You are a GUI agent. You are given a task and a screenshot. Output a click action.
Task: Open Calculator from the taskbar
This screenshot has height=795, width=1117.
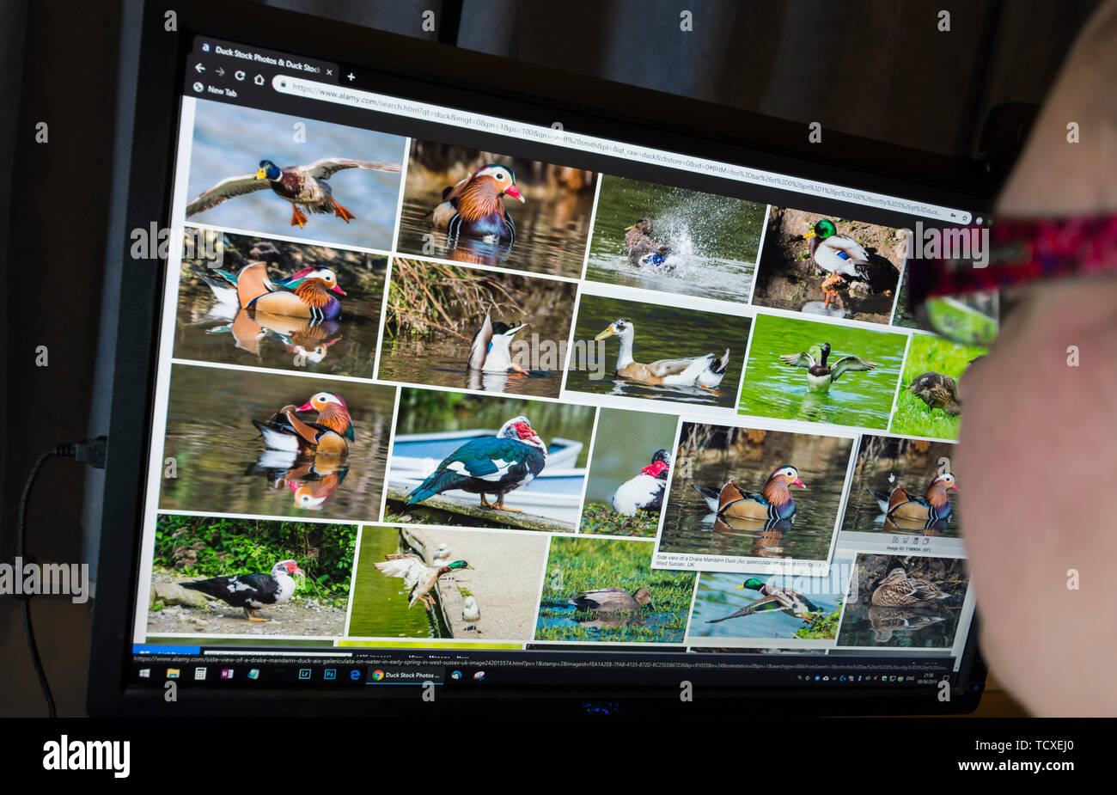click(x=200, y=673)
